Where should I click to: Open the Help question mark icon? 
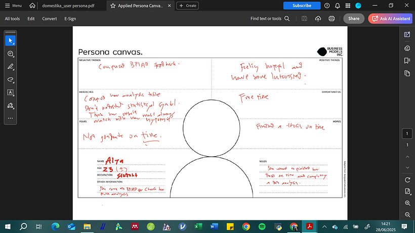coord(327,6)
